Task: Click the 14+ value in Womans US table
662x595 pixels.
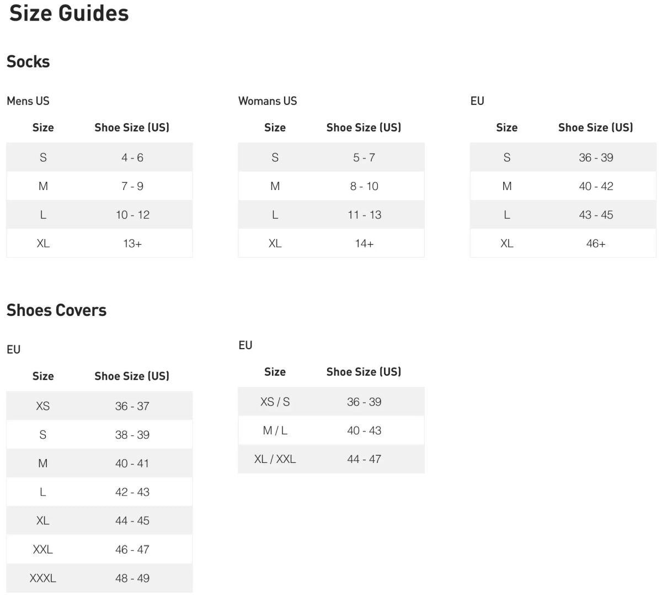Action: click(364, 244)
